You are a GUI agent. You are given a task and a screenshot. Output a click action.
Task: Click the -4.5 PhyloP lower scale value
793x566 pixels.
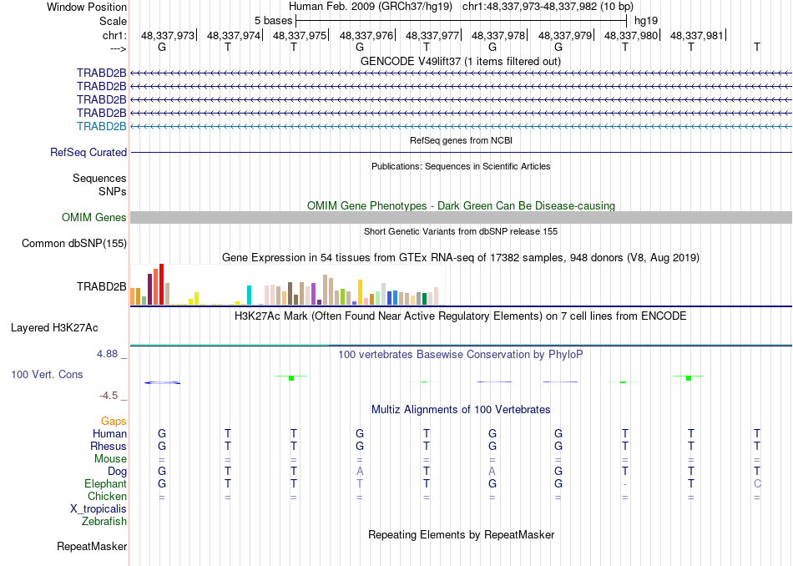tap(109, 396)
